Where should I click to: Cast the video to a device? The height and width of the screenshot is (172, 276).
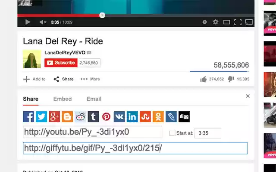pyautogui.click(x=249, y=22)
